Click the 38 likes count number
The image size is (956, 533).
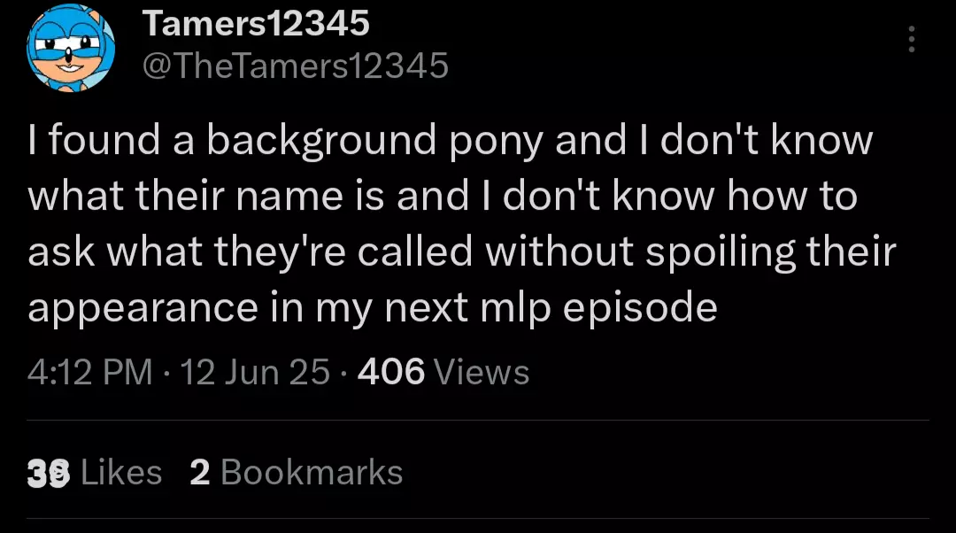pyautogui.click(x=49, y=473)
